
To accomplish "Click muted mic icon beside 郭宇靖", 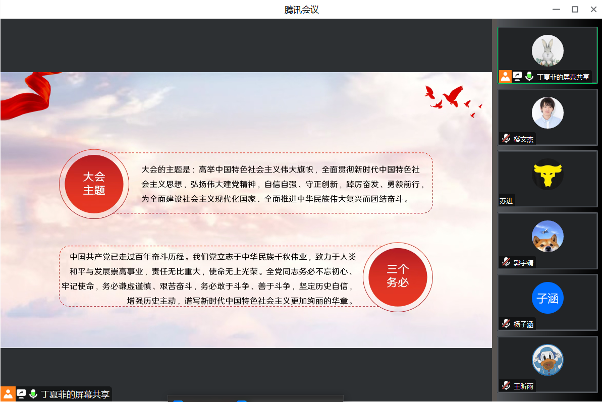I will 506,262.
